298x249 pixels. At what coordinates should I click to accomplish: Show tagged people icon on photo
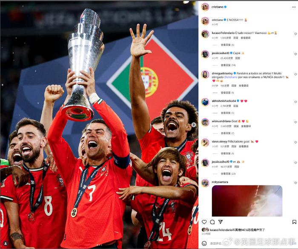pos(6,243)
